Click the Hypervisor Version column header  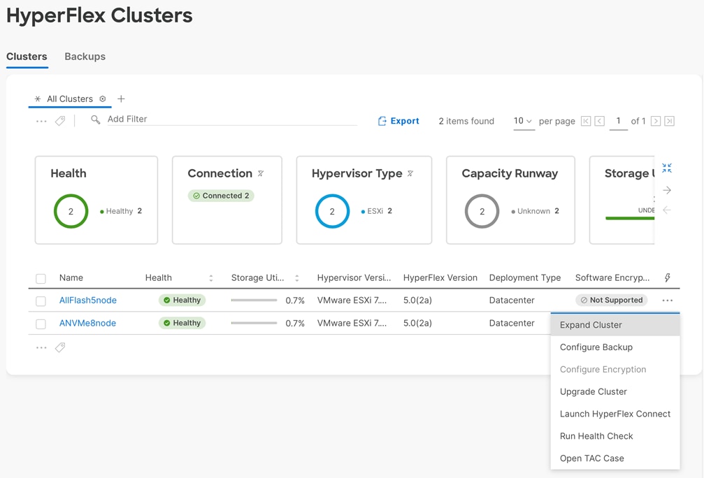point(354,278)
